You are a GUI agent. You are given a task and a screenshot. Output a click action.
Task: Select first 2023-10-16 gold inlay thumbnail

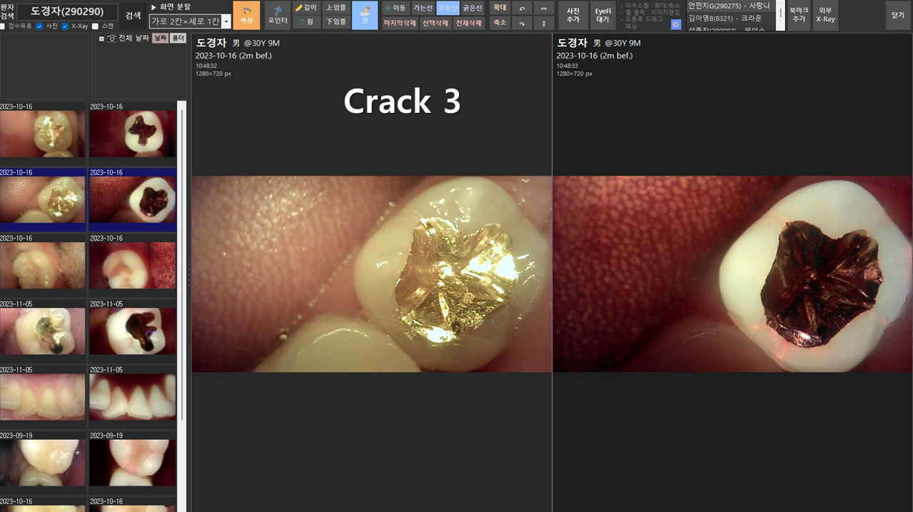click(43, 134)
